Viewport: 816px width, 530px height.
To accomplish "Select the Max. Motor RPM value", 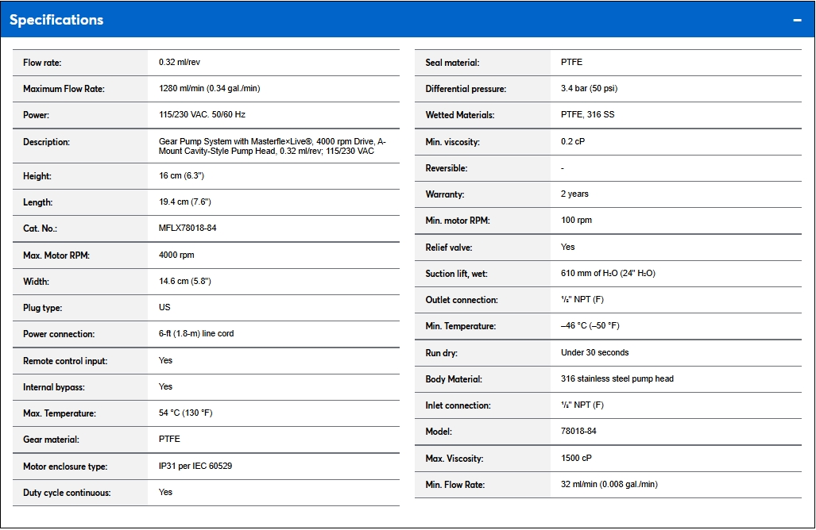I will point(176,255).
